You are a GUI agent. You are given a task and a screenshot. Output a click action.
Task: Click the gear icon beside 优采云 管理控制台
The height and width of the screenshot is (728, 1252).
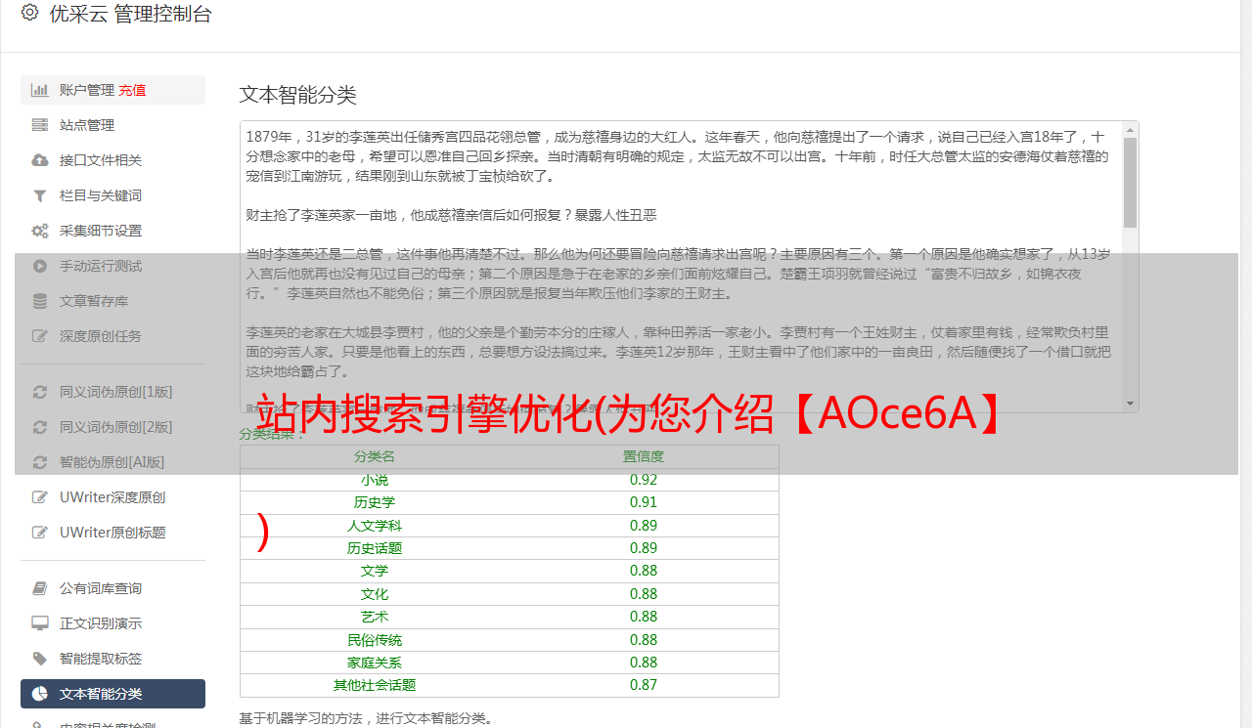(29, 13)
